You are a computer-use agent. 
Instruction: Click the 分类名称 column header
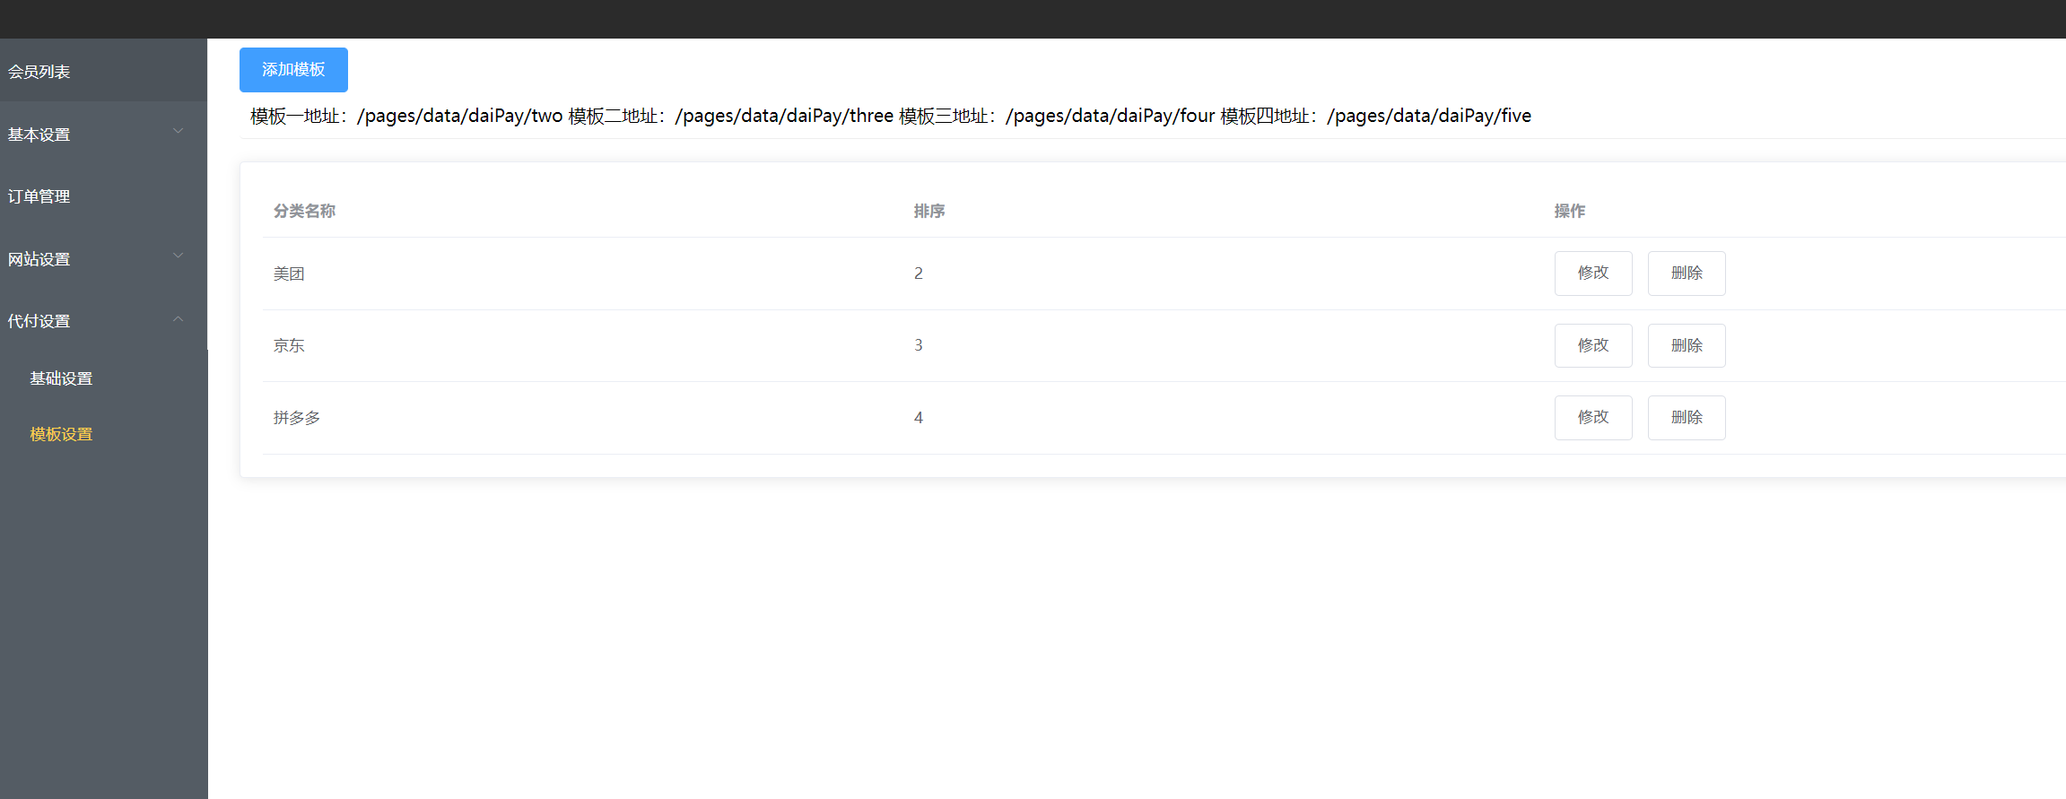[304, 211]
